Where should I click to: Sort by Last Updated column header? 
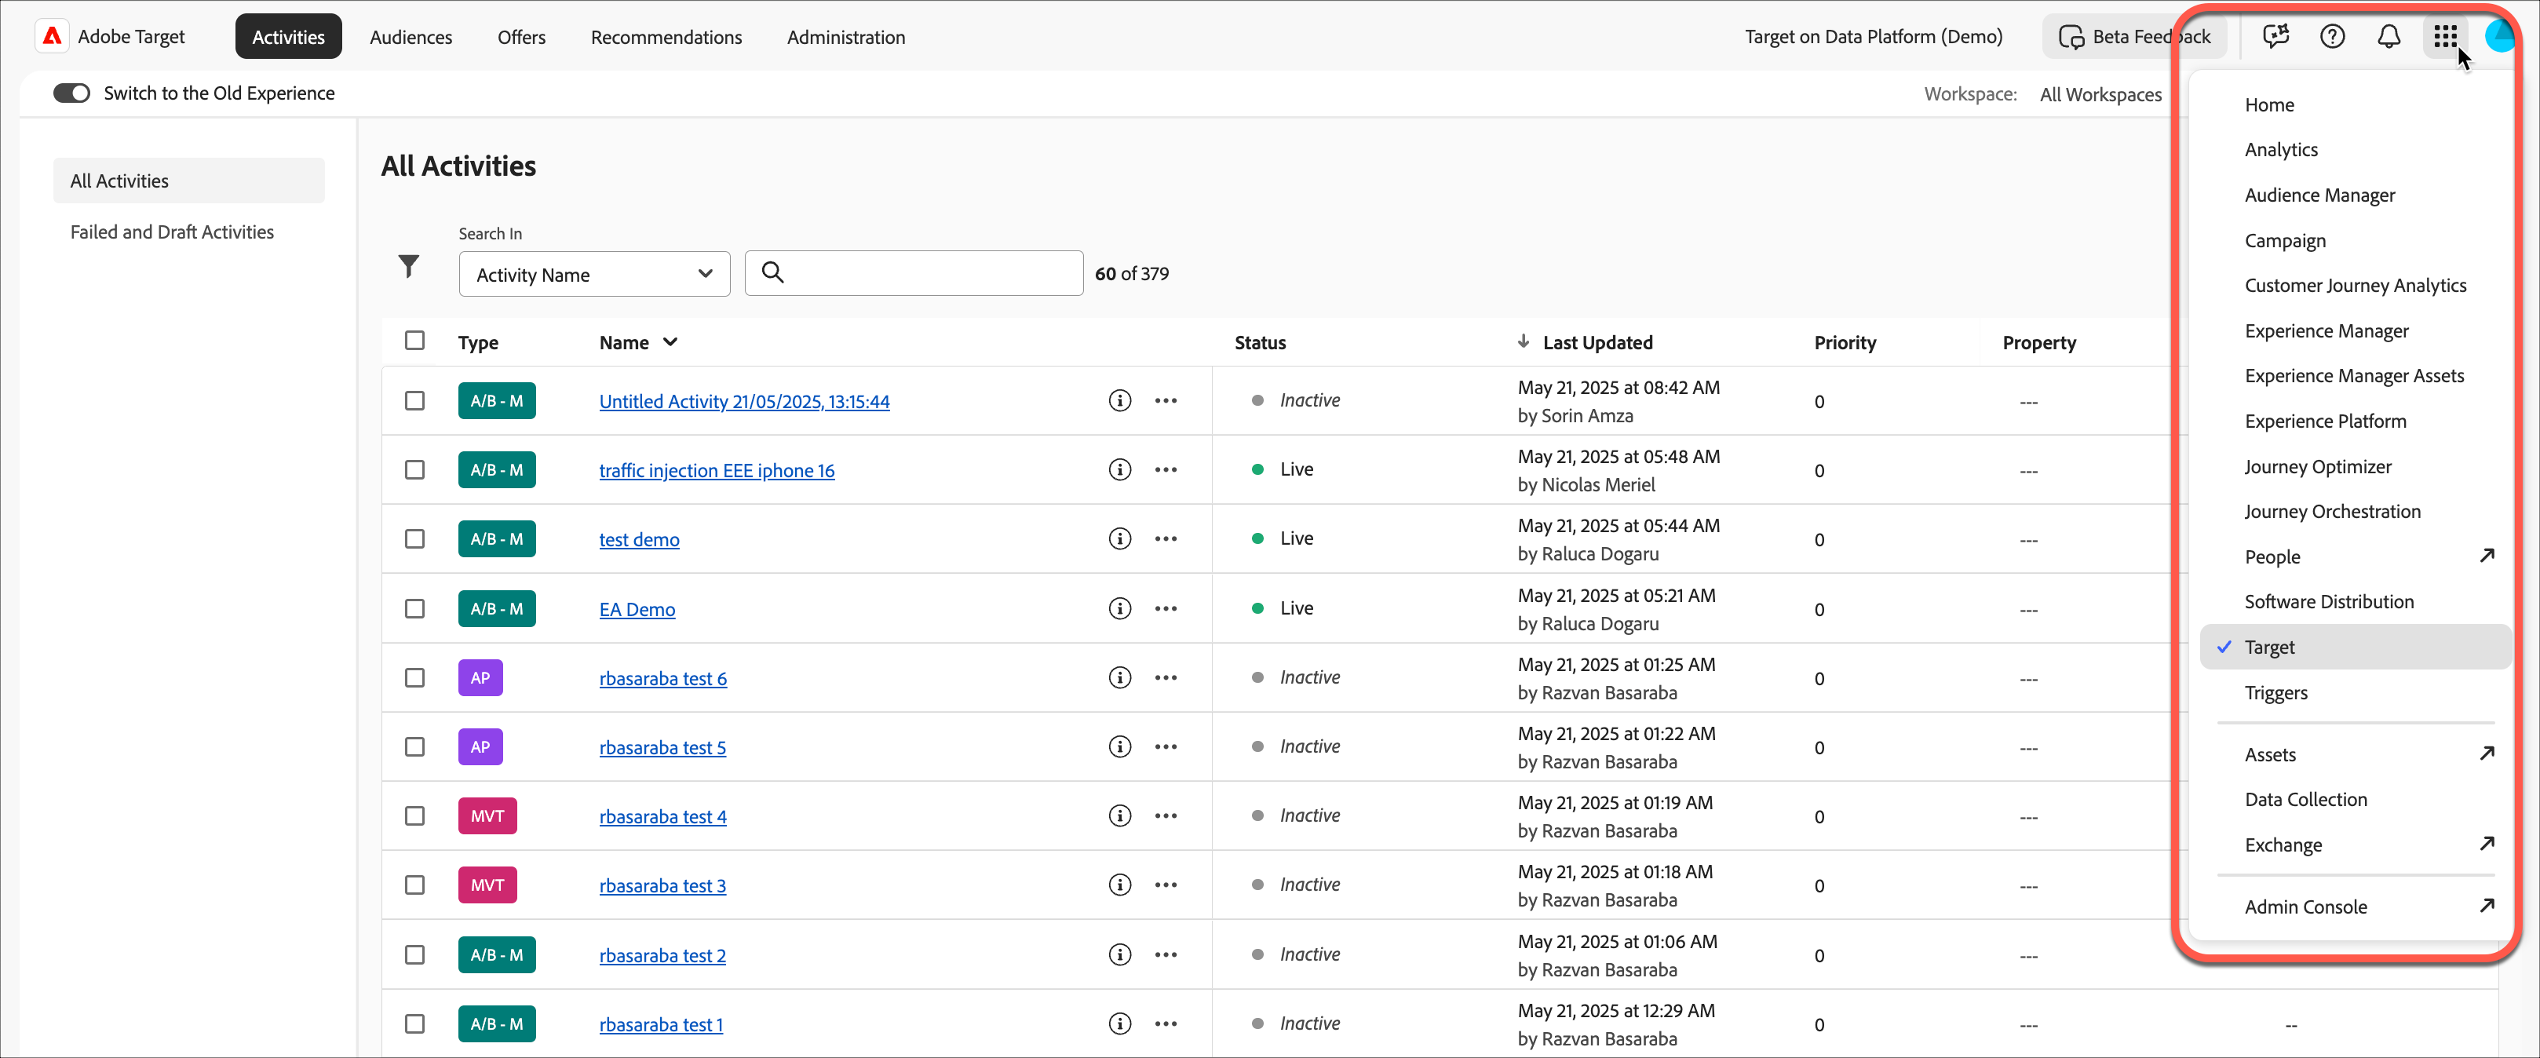coord(1597,342)
